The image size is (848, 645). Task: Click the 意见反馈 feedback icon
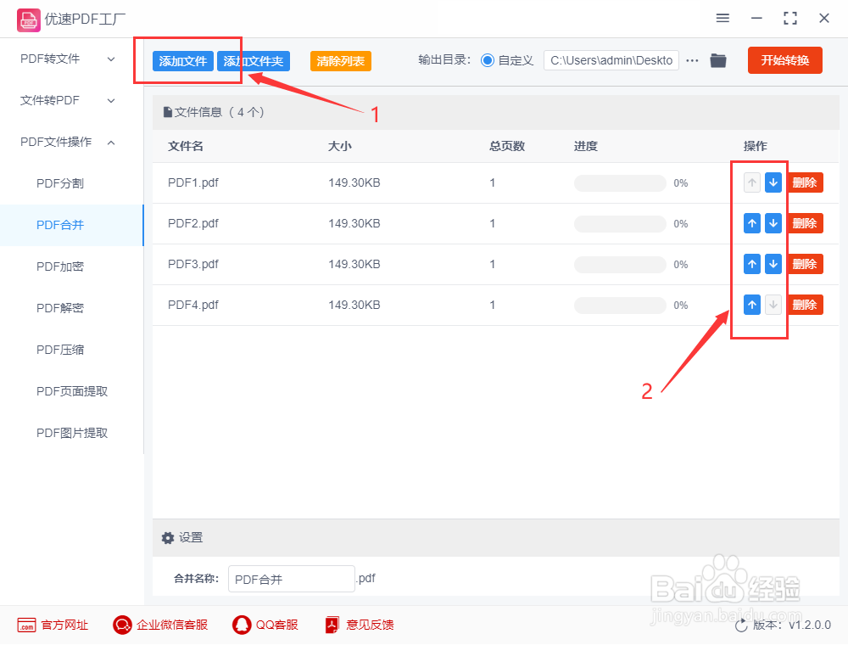click(331, 625)
